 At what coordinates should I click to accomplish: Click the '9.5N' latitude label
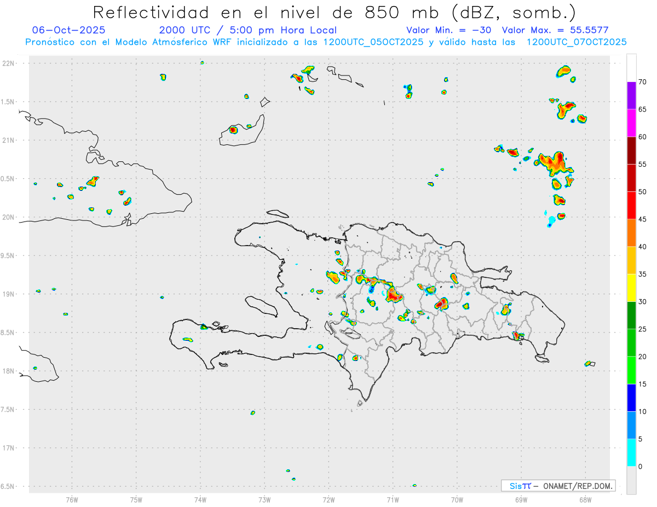(8, 255)
